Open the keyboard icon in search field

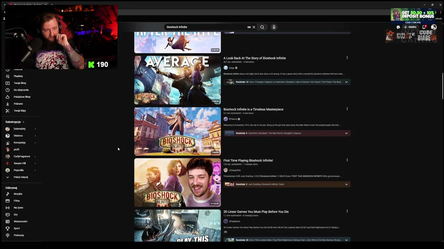[249, 27]
